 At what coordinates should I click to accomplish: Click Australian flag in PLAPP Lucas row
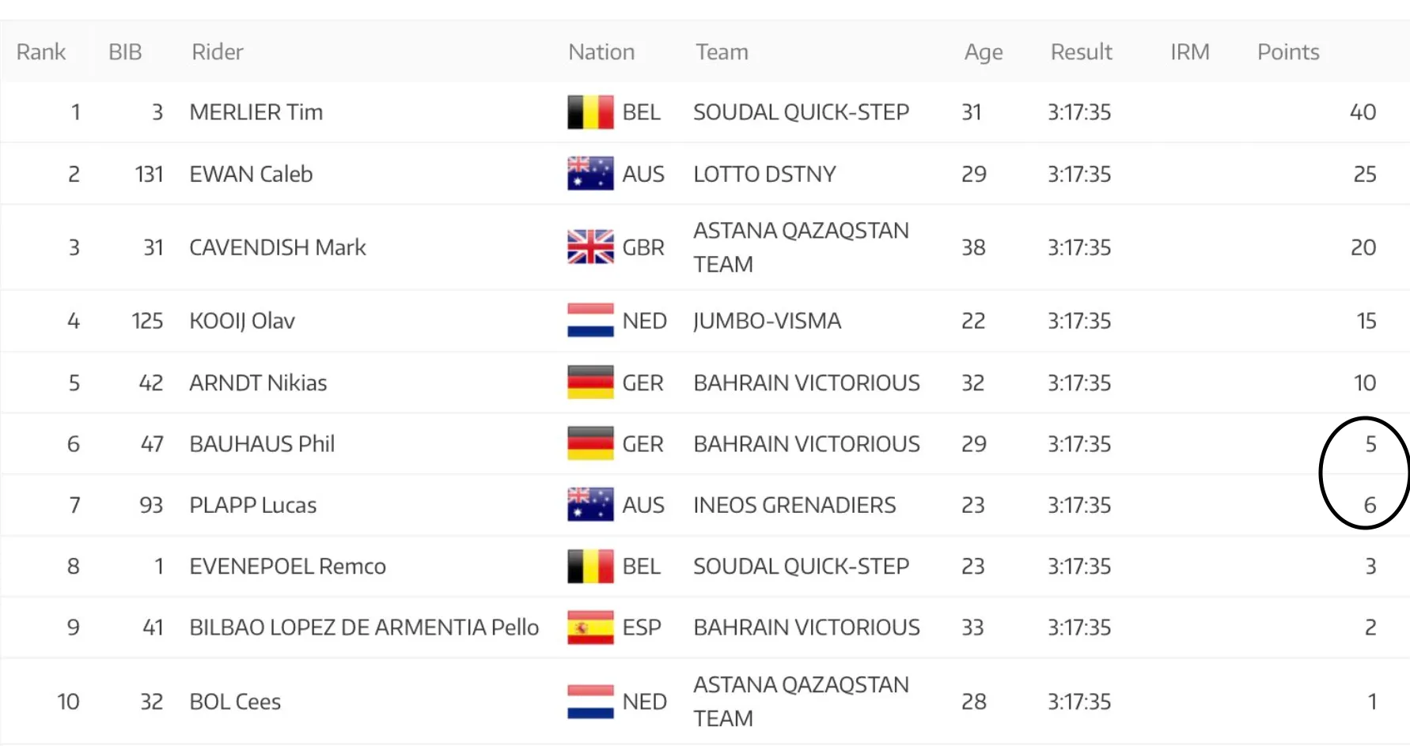(x=590, y=505)
